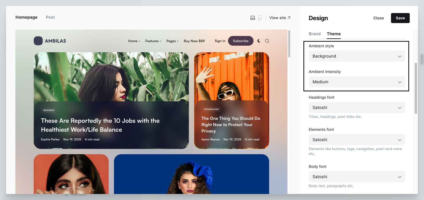Toggle dark mode moon icon
Image resolution: width=424 pixels, height=200 pixels.
259,41
